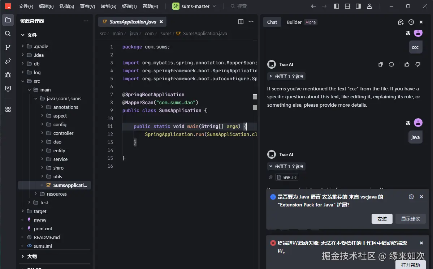The image size is (433, 269).
Task: Open the Search view in activity bar
Action: [8, 34]
